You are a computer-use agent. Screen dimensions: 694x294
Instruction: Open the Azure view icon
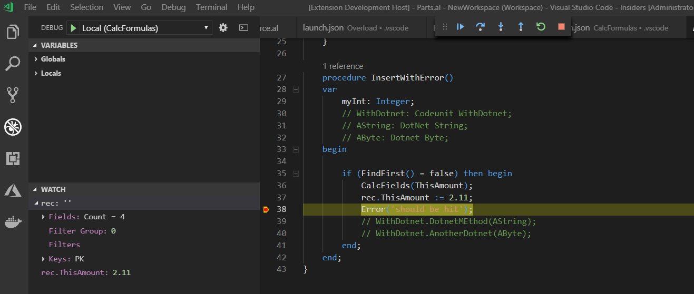13,190
